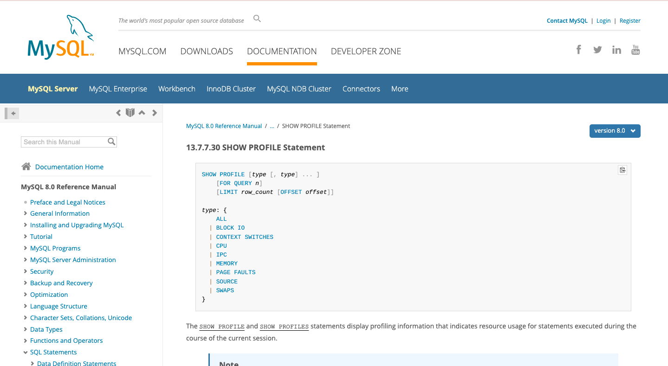Open the Character Sets, Collations, Unicode link
The width and height of the screenshot is (668, 366).
pyautogui.click(x=81, y=318)
